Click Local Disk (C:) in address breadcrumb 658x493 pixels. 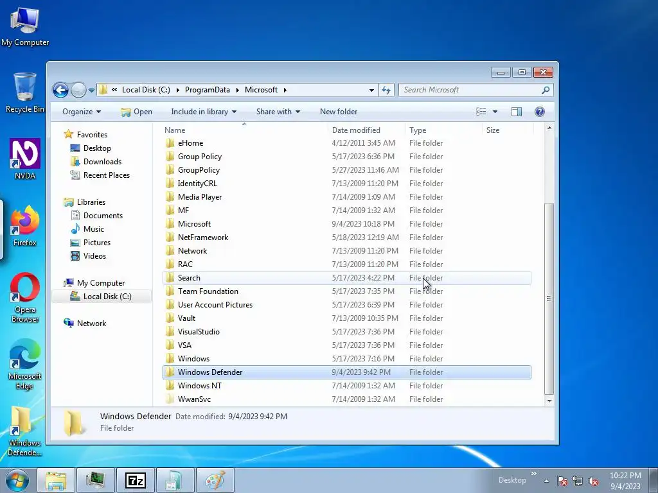point(146,90)
